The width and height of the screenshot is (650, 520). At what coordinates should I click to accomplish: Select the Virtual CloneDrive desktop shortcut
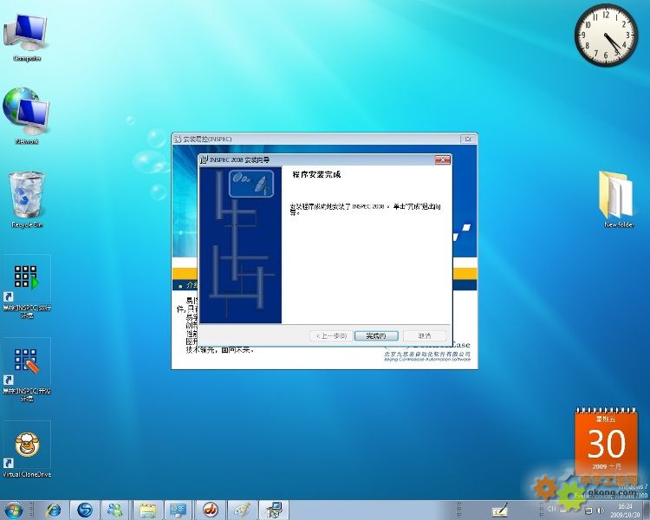(27, 451)
